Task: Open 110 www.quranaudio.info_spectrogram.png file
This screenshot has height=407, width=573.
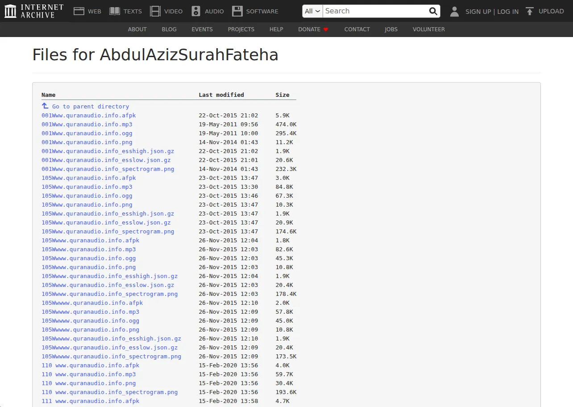Action: [x=110, y=392]
